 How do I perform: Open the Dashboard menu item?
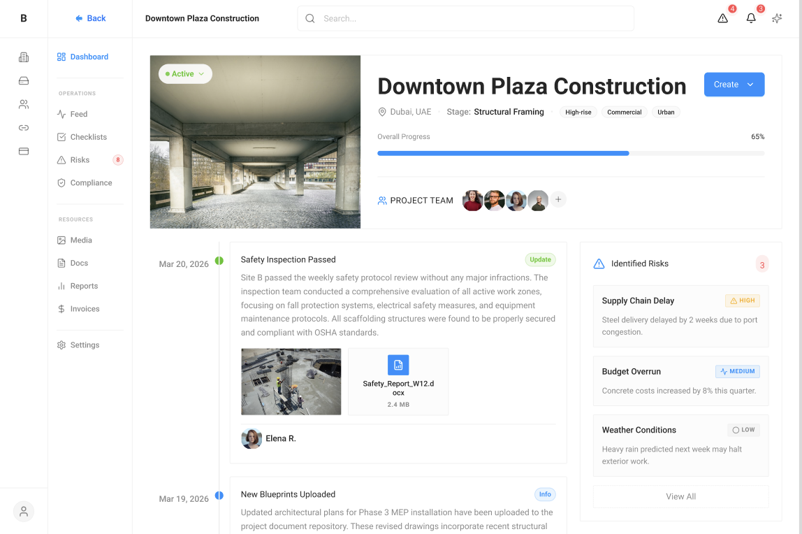tap(83, 57)
